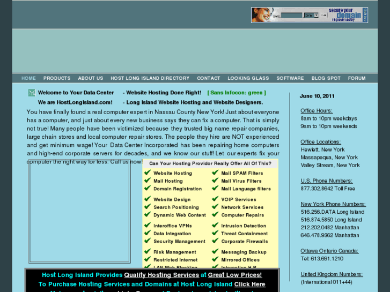This screenshot has height=292, width=390.
Task: Open the CONTACT page
Action: tap(209, 78)
